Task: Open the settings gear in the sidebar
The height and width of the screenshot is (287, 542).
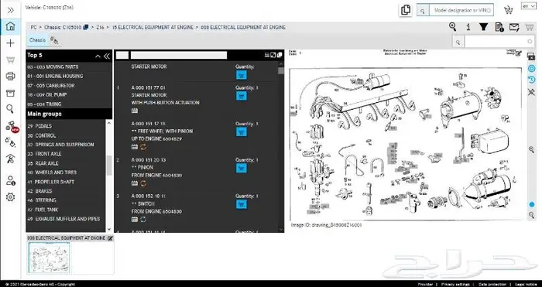Action: coord(10,196)
